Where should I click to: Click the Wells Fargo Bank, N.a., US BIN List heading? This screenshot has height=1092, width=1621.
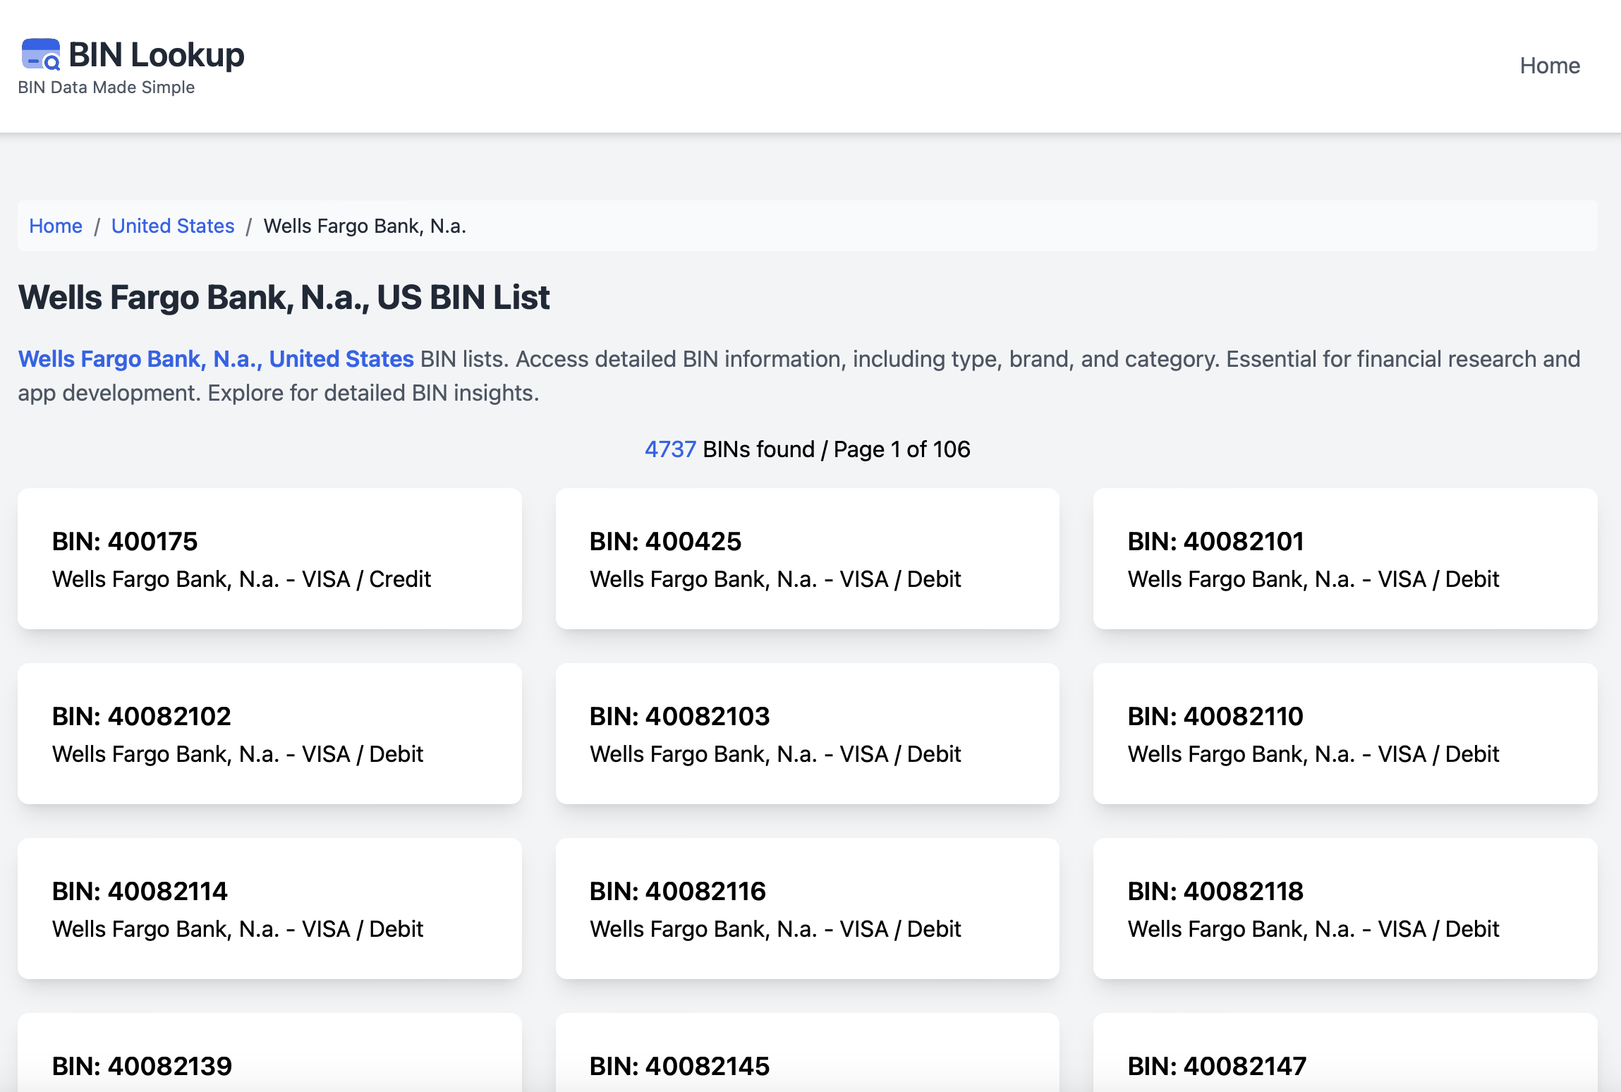coord(284,297)
